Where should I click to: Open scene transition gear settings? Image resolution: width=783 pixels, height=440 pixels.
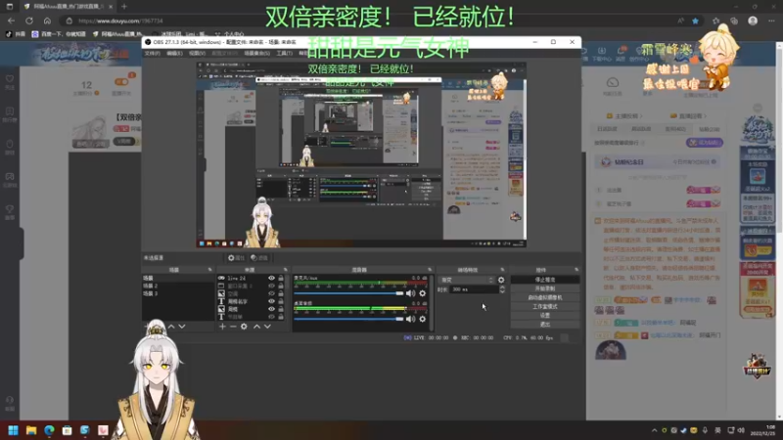point(501,280)
